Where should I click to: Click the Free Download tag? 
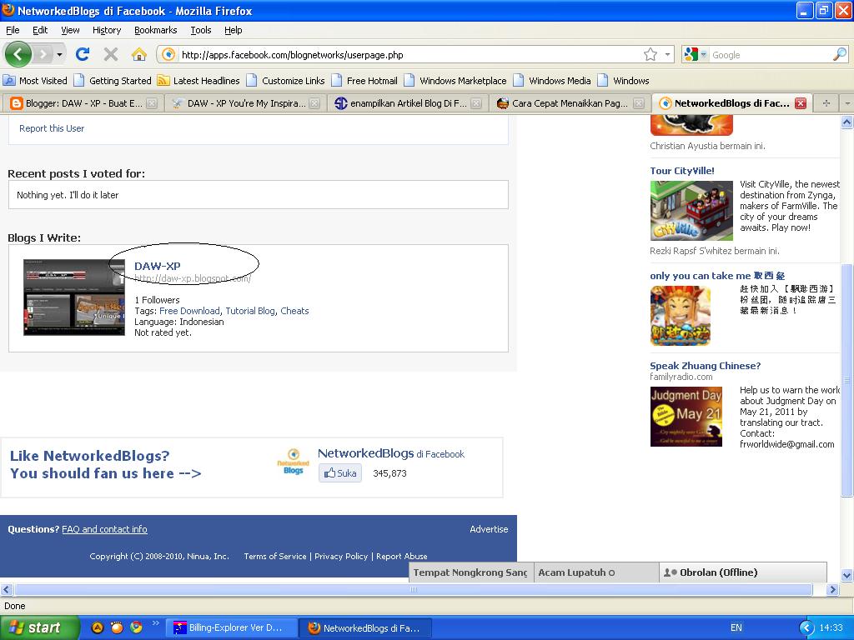click(x=189, y=311)
